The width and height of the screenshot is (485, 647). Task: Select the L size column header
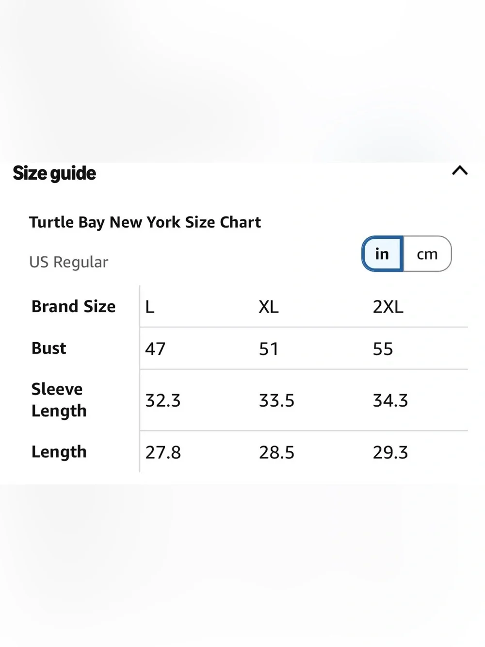[150, 307]
